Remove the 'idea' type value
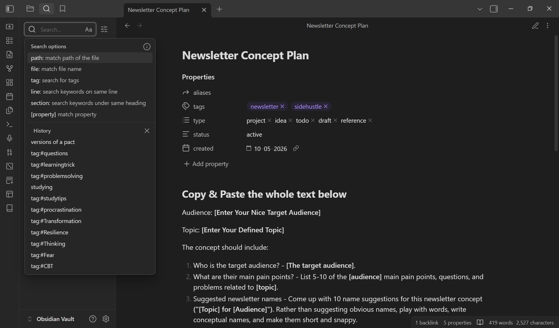The image size is (559, 328). click(290, 120)
